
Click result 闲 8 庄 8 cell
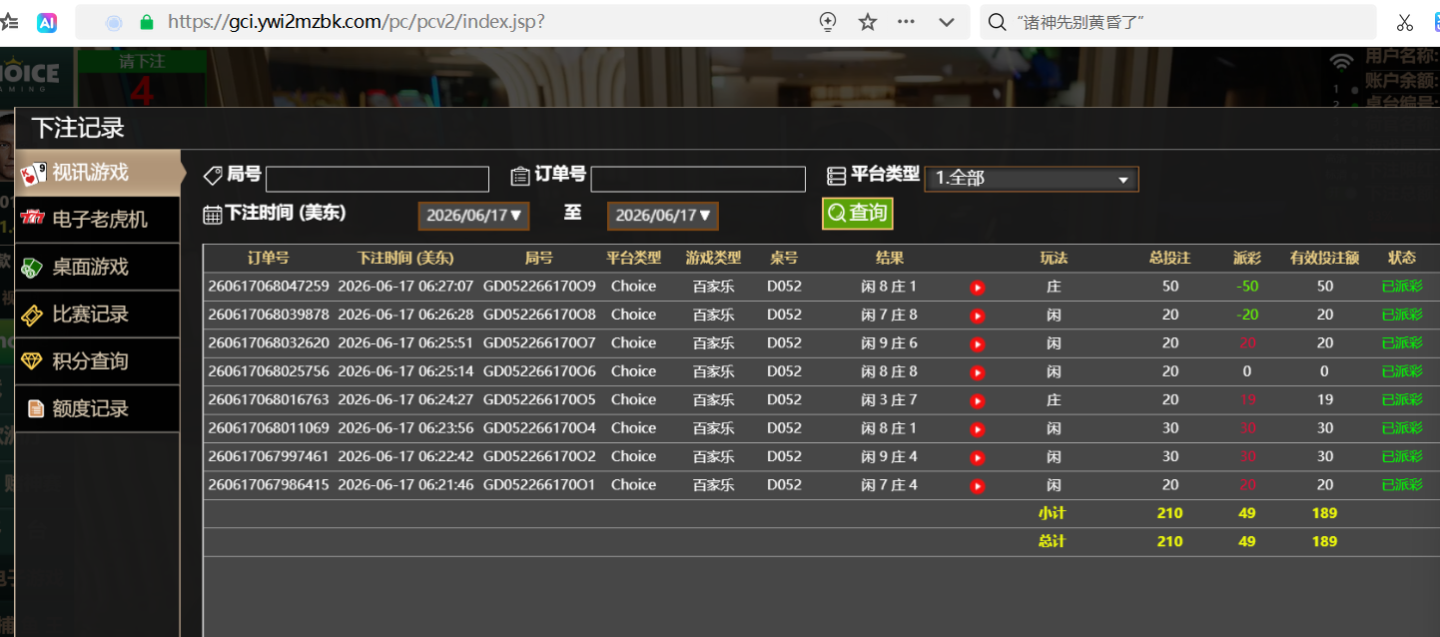pyautogui.click(x=889, y=371)
